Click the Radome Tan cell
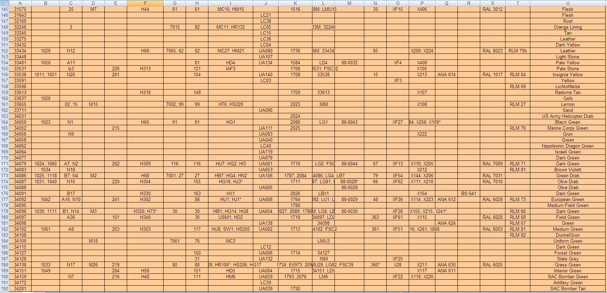Image resolution: width=607 pixels, height=293 pixels. click(567, 92)
